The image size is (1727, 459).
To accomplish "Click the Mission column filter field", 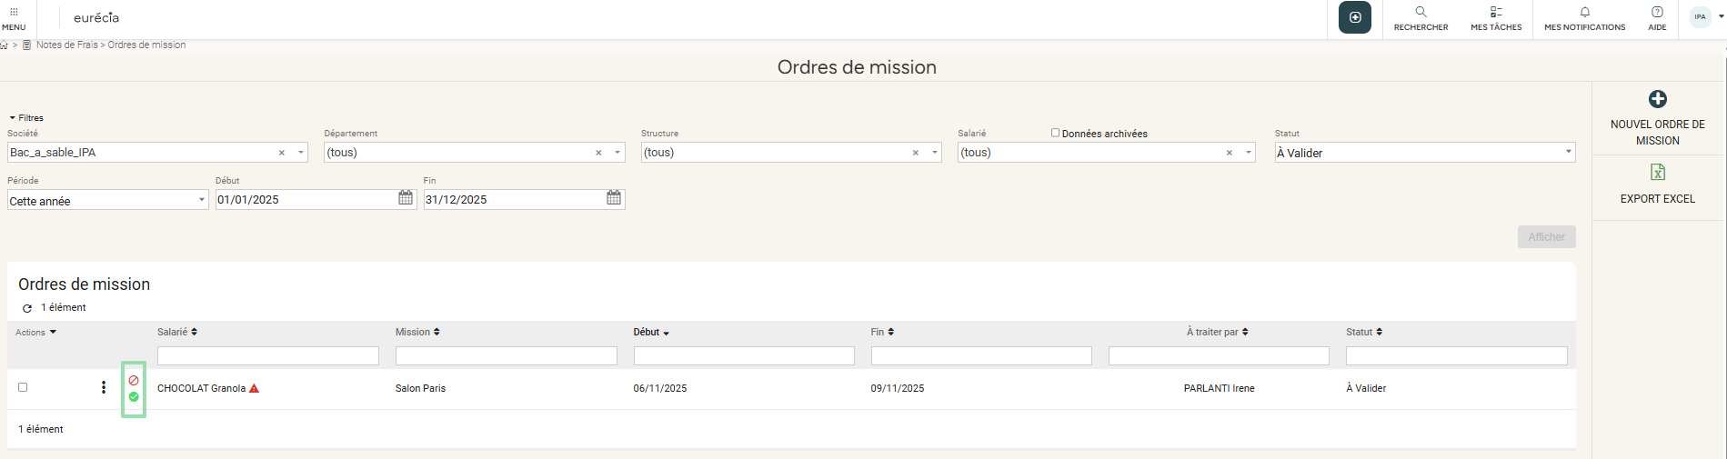I will (x=506, y=356).
